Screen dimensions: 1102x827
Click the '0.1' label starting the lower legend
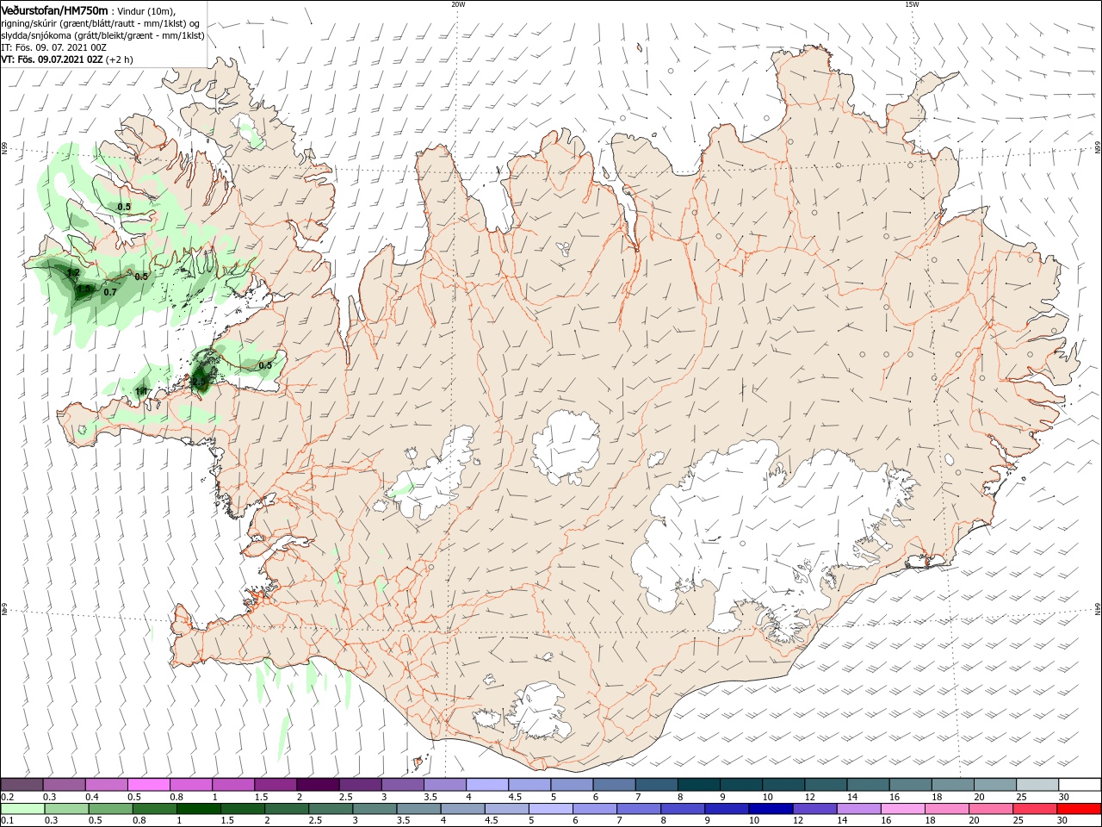7,821
